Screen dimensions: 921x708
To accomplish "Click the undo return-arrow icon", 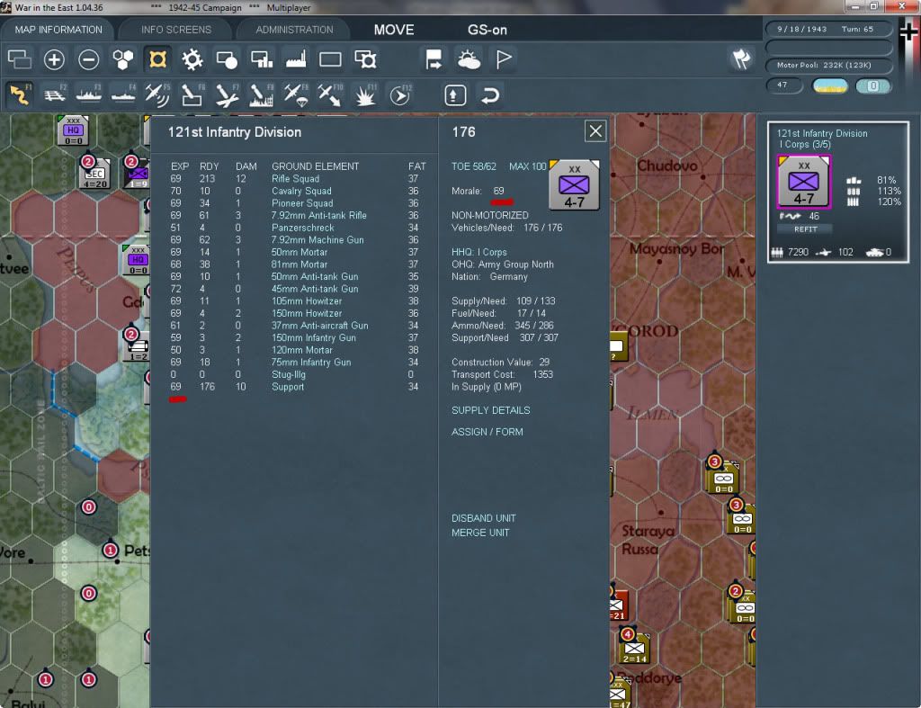I will [x=490, y=95].
